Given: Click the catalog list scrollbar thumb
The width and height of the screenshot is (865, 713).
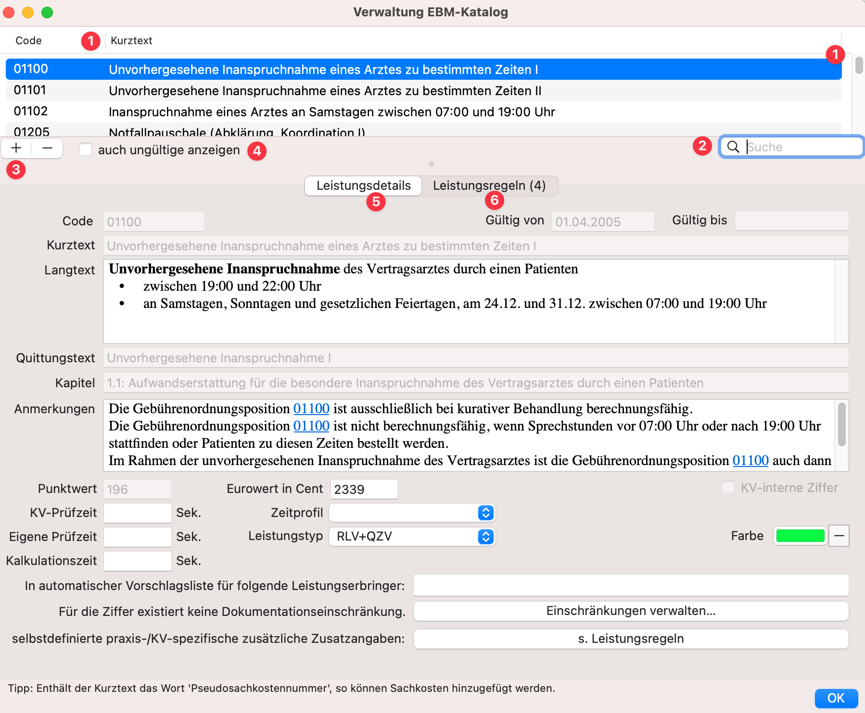Looking at the screenshot, I should pyautogui.click(x=859, y=65).
